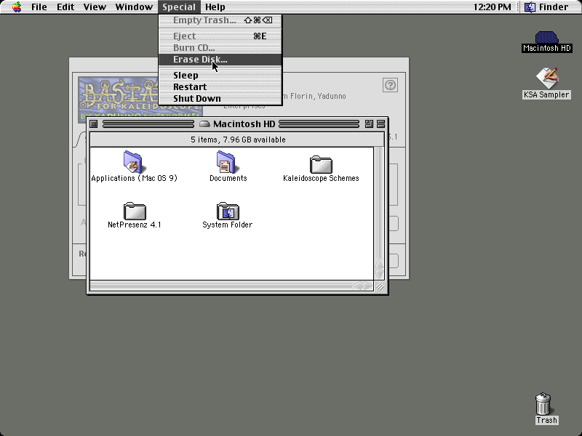Click the Macintosh HD window zoom box
582x436 pixels.
369,124
